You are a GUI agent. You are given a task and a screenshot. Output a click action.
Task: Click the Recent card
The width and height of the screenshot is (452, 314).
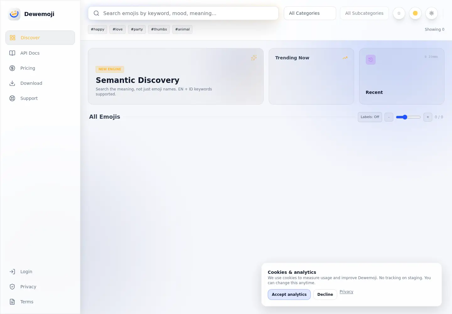point(402,76)
